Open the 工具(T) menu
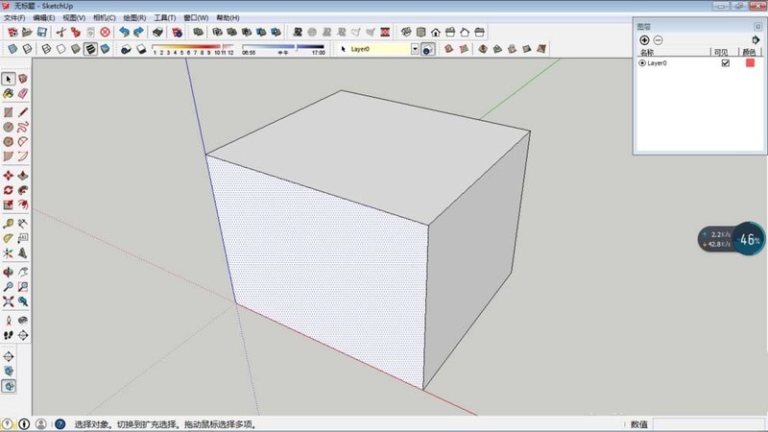The height and width of the screenshot is (432, 768). click(x=165, y=18)
